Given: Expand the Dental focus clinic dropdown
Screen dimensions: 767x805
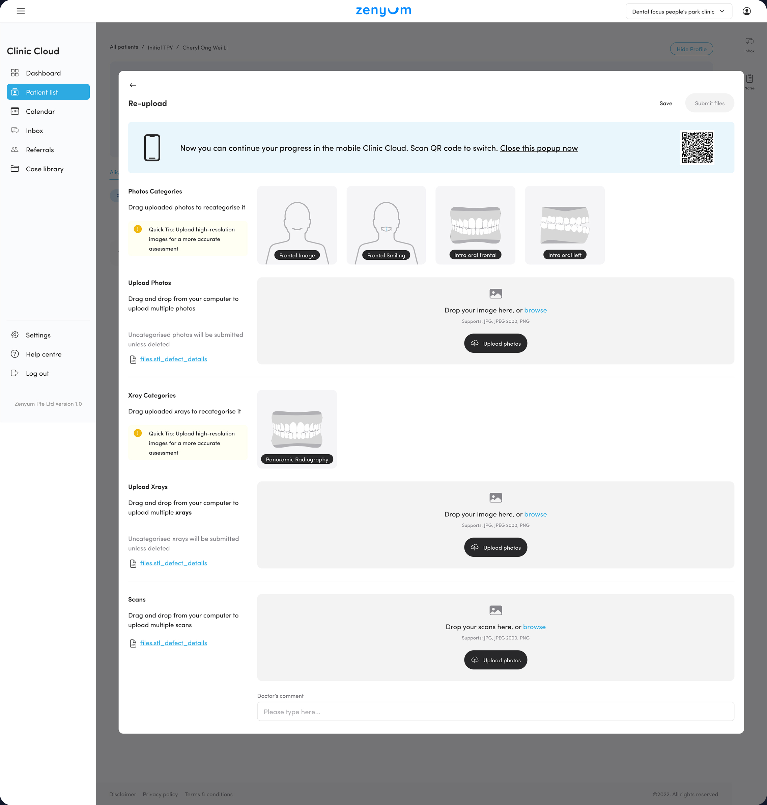Looking at the screenshot, I should tap(678, 11).
